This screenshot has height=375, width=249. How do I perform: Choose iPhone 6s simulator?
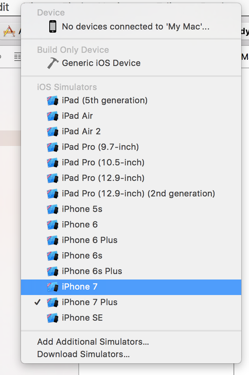click(131, 256)
